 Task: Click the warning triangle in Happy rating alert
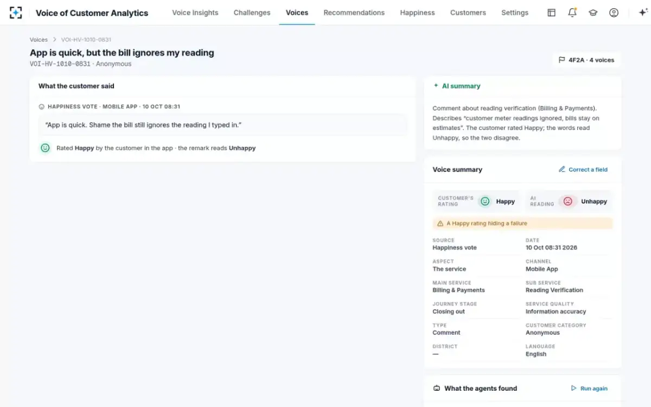tap(440, 224)
